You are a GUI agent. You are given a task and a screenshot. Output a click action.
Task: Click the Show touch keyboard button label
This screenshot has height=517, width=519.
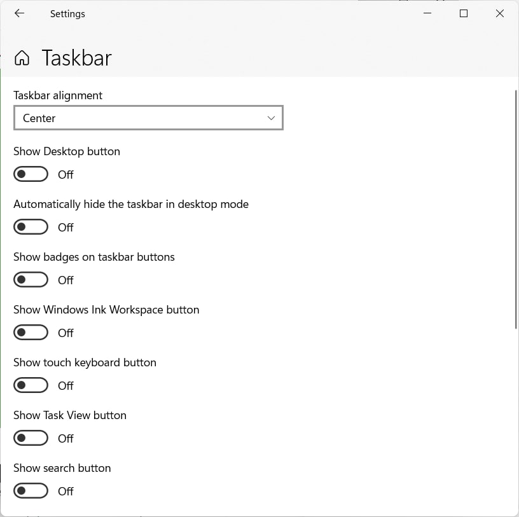tap(85, 362)
